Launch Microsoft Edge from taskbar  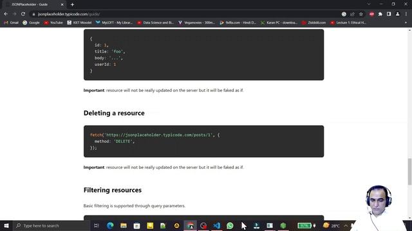(110, 225)
